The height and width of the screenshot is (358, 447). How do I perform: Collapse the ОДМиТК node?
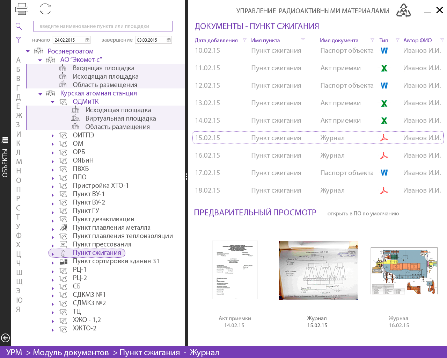pyautogui.click(x=53, y=102)
